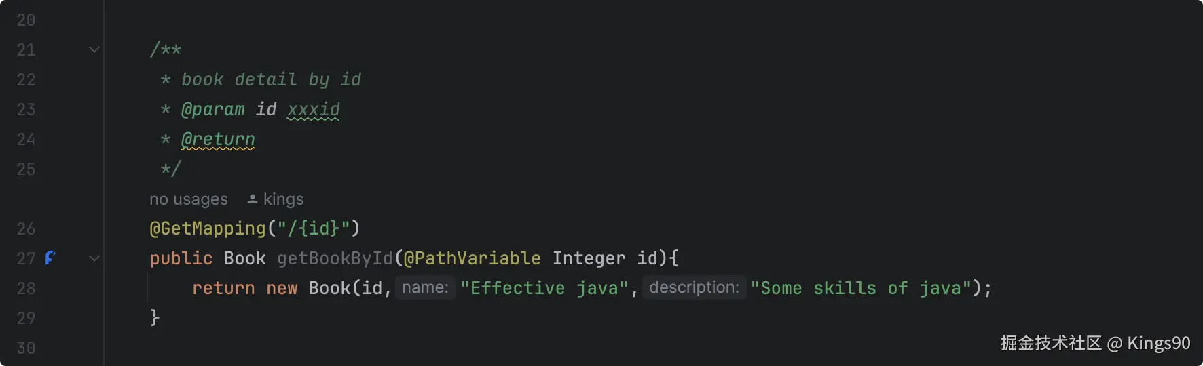Click line number 26 in gutter
The width and height of the screenshot is (1203, 366).
[x=26, y=228]
